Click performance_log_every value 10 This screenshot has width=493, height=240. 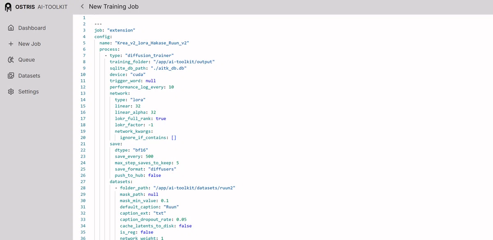point(171,87)
